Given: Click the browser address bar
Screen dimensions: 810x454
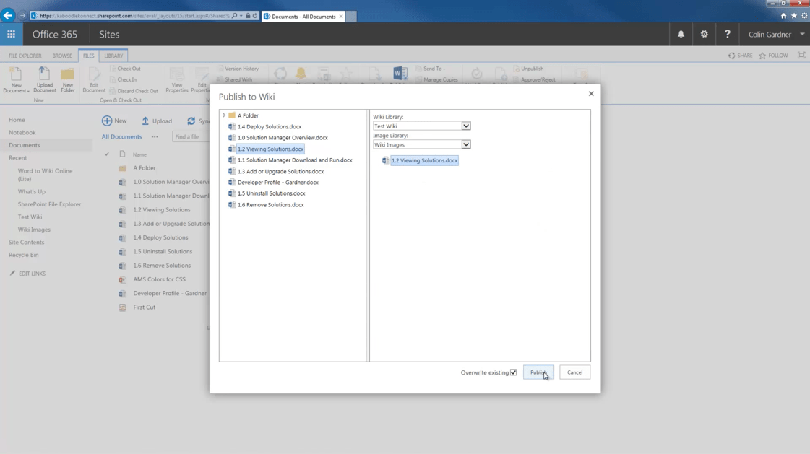Looking at the screenshot, I should 134,15.
